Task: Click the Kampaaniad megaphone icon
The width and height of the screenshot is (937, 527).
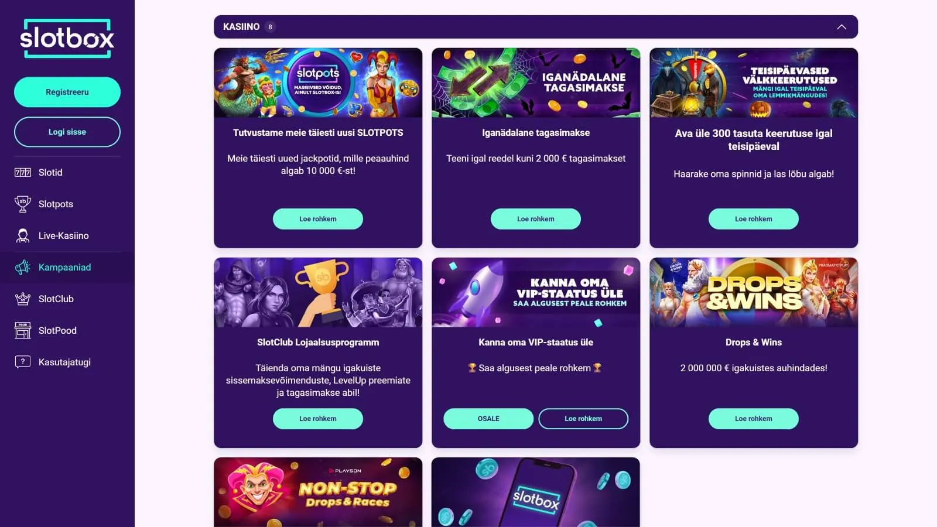Action: coord(23,267)
